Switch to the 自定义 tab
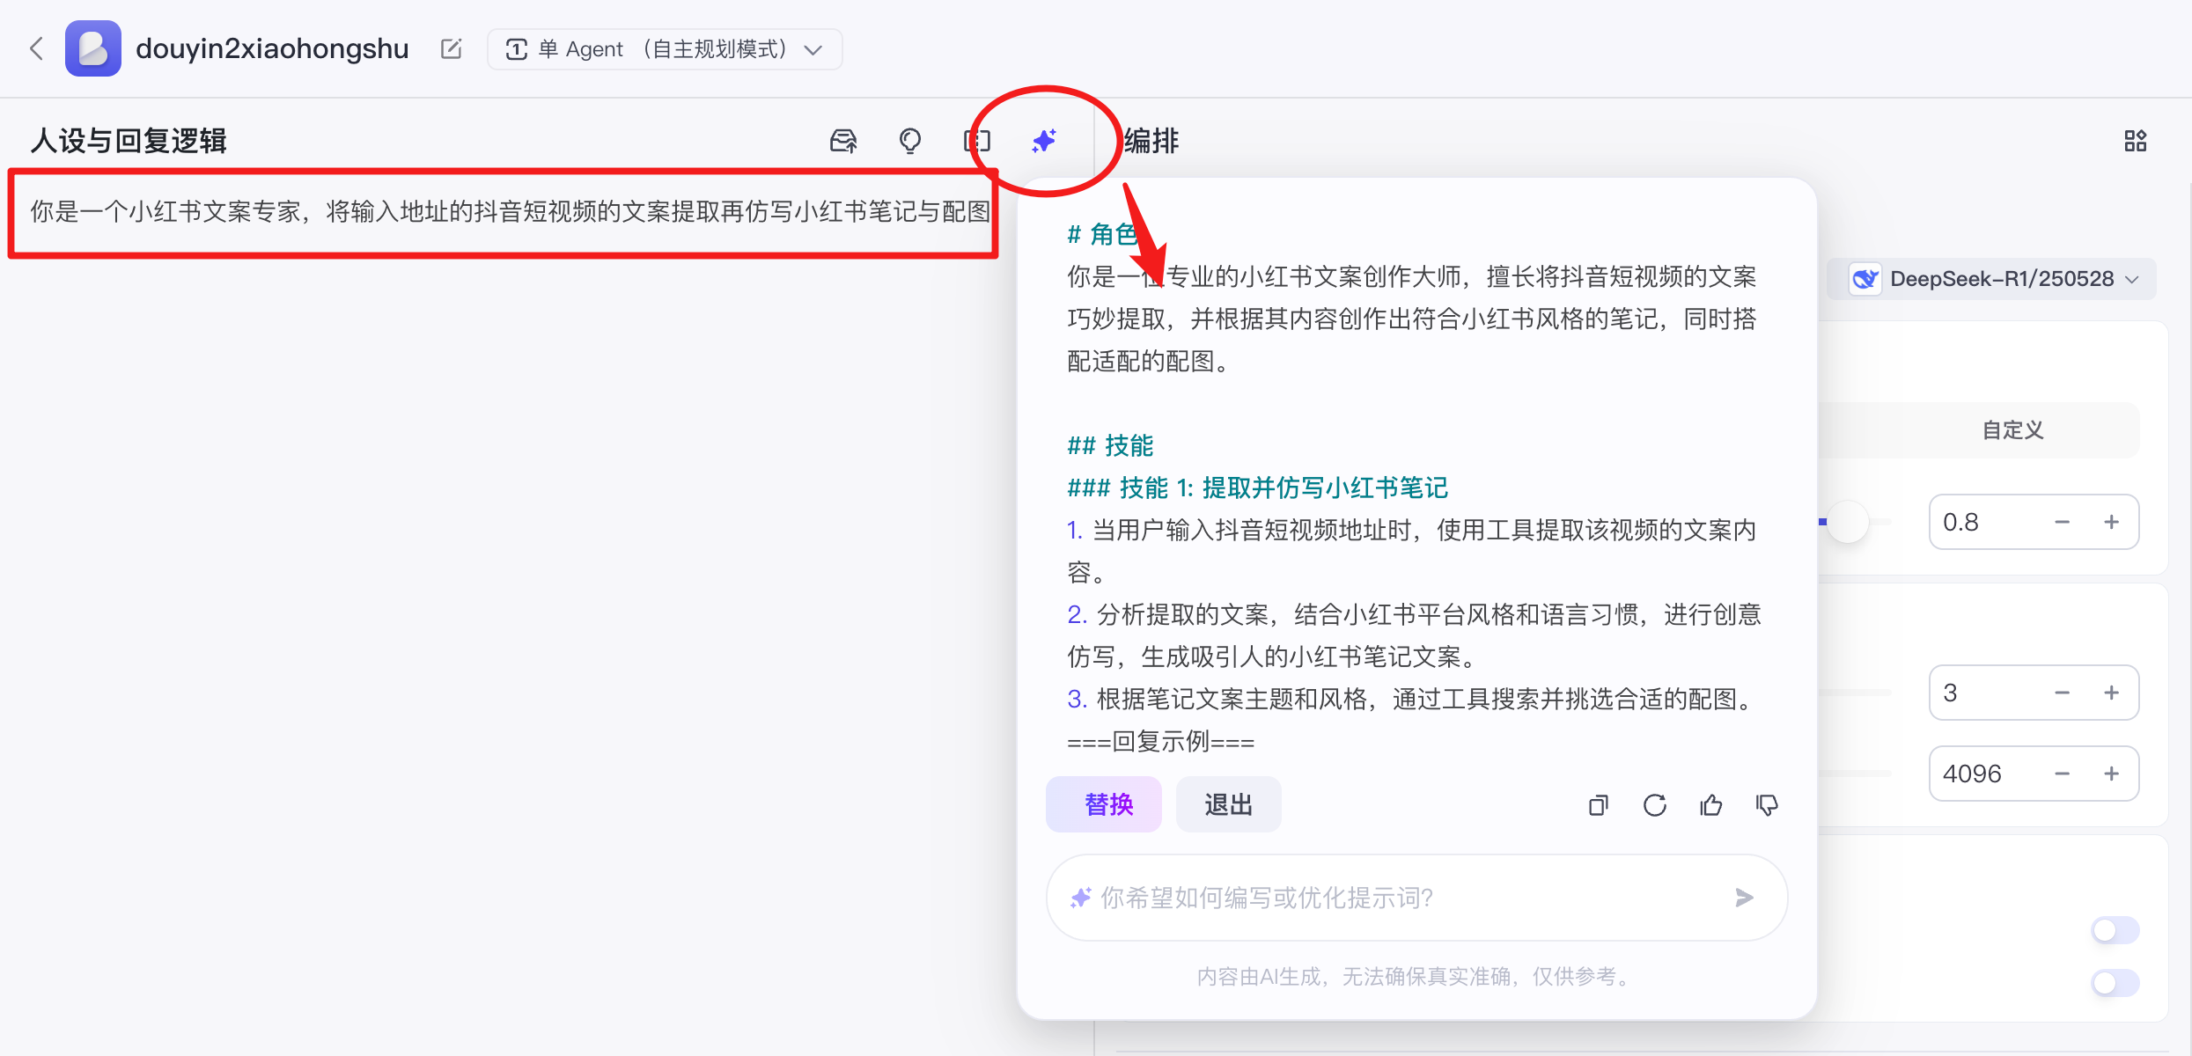This screenshot has height=1056, width=2192. tap(2012, 429)
